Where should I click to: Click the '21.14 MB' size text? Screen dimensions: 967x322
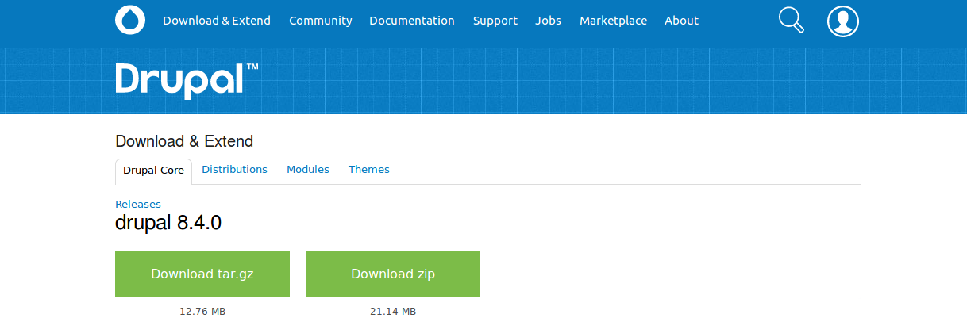click(x=393, y=312)
